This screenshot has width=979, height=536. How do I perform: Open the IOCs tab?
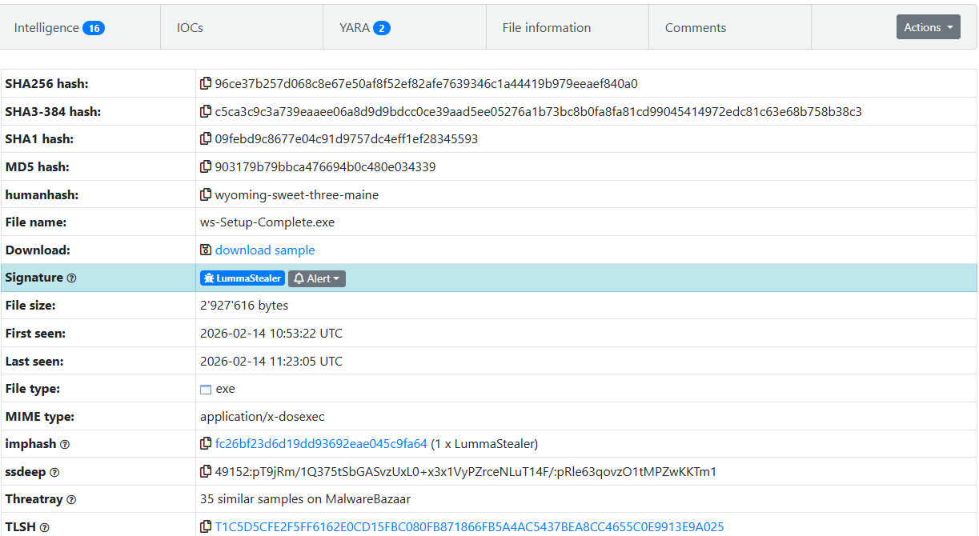coord(190,28)
